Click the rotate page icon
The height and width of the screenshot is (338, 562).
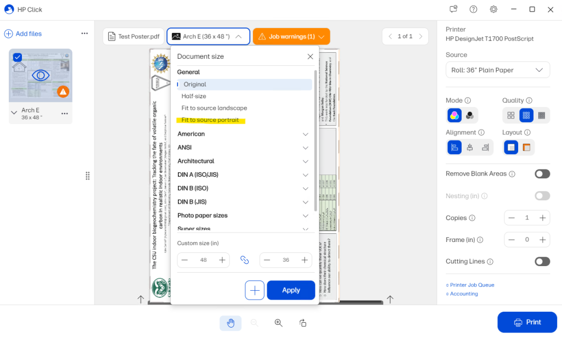pos(303,323)
